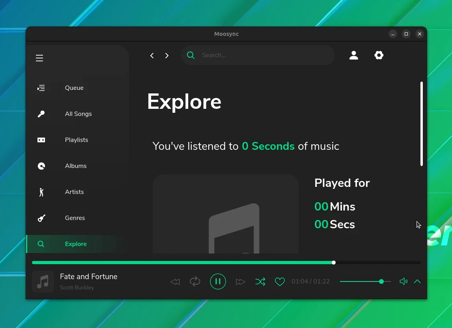Click the Playlists cassette icon
Screen dimensions: 452x328
pos(41,140)
